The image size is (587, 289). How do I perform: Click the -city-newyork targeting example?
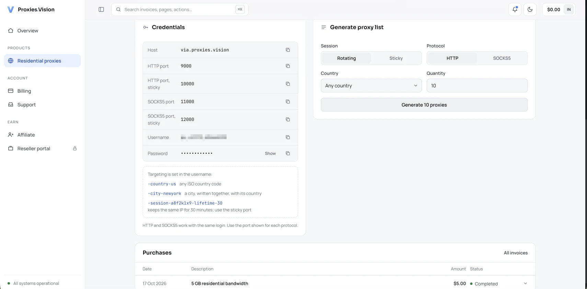[x=164, y=193]
